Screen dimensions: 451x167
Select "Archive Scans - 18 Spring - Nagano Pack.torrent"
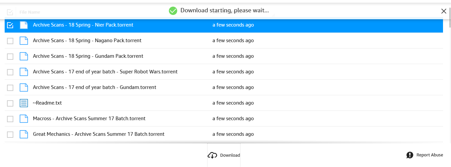click(x=87, y=41)
